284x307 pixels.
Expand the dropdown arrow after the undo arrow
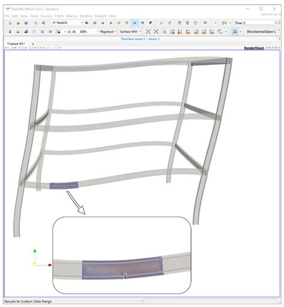pos(216,23)
